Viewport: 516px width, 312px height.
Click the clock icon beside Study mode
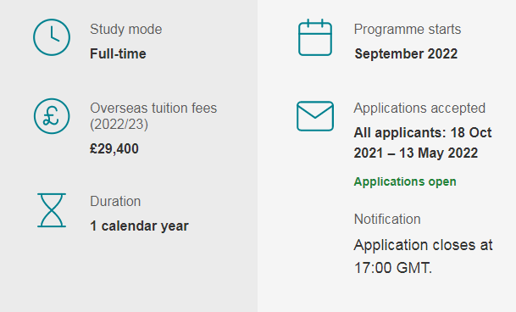coord(52,37)
